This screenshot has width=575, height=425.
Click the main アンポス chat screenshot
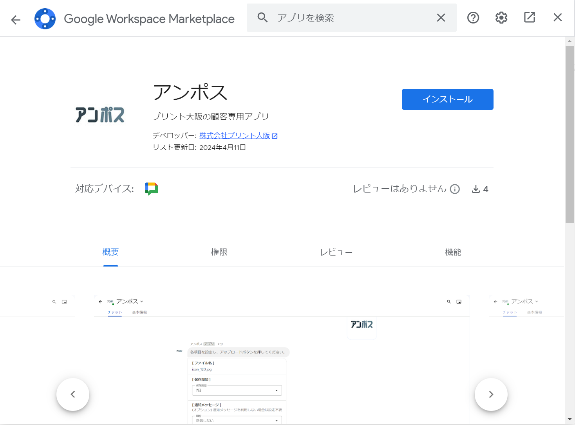[282, 360]
